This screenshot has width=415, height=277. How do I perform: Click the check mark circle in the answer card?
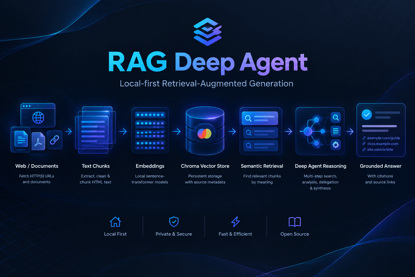[367, 115]
